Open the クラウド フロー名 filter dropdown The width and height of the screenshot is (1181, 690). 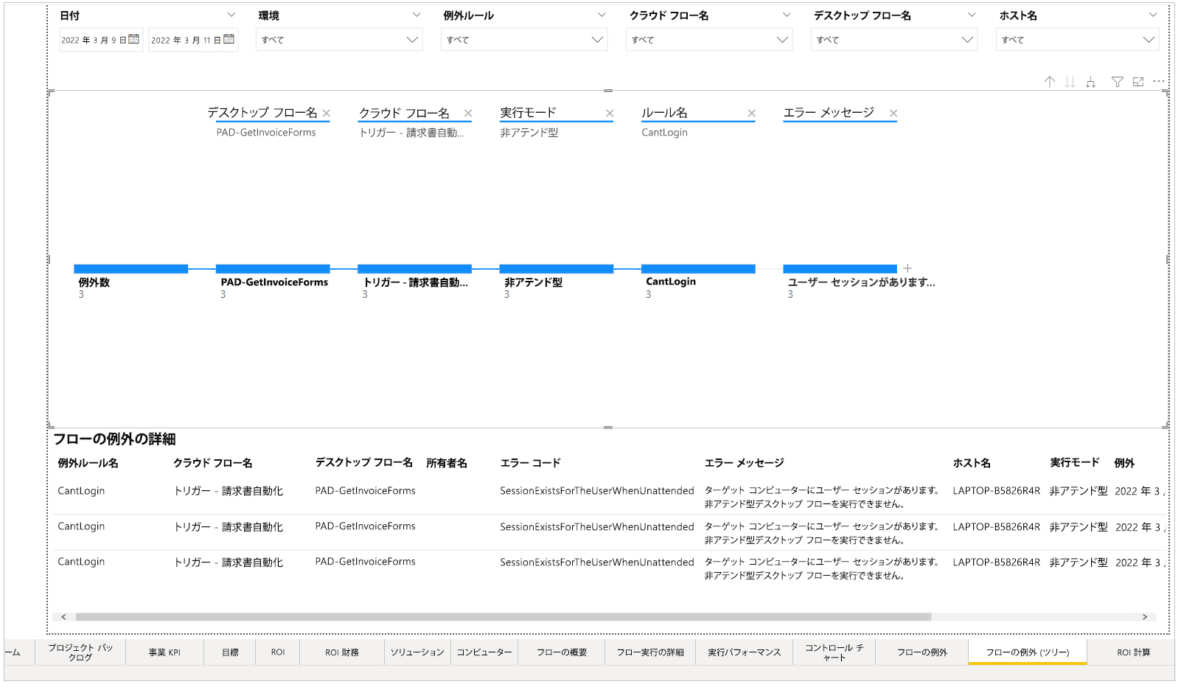tap(709, 40)
